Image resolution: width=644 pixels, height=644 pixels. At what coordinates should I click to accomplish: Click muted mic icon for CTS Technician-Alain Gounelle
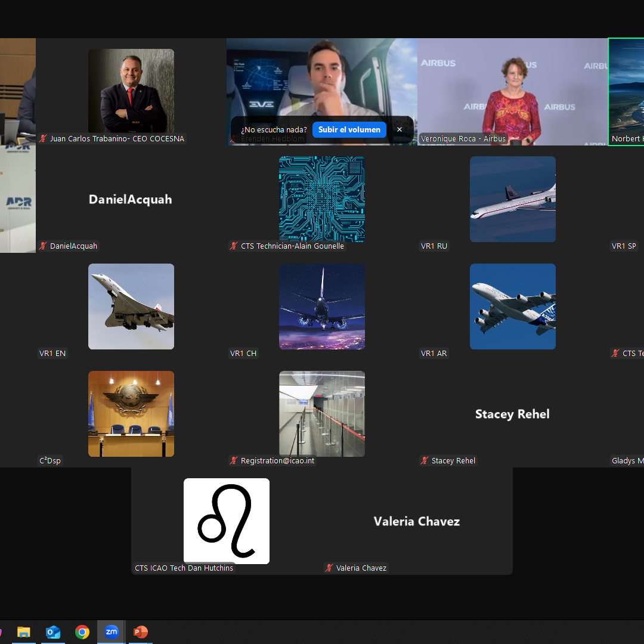234,246
